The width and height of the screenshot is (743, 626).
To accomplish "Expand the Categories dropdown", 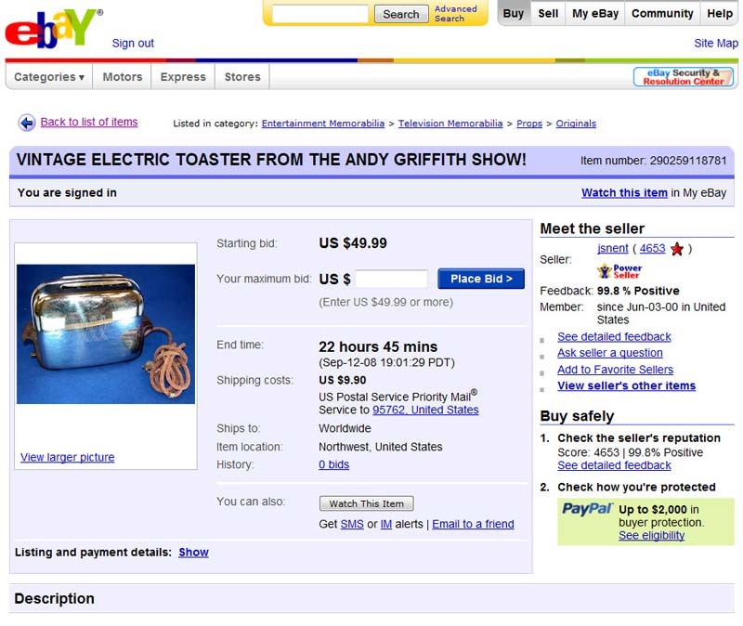I will point(49,77).
